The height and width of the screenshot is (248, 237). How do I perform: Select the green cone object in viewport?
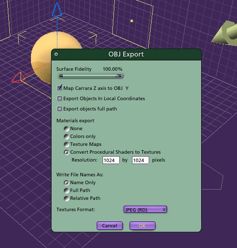(225, 33)
